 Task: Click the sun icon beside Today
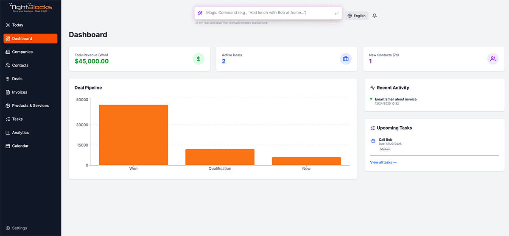click(8, 25)
